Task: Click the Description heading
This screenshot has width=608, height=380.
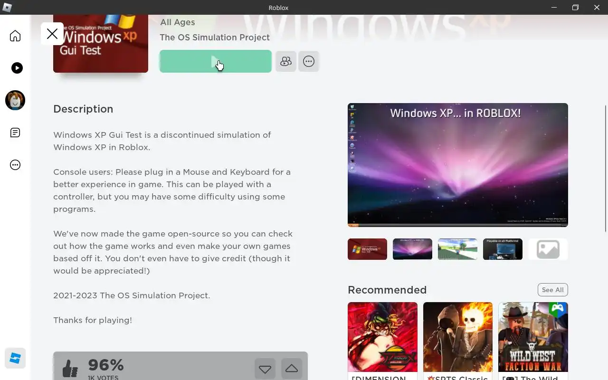Action: (83, 109)
